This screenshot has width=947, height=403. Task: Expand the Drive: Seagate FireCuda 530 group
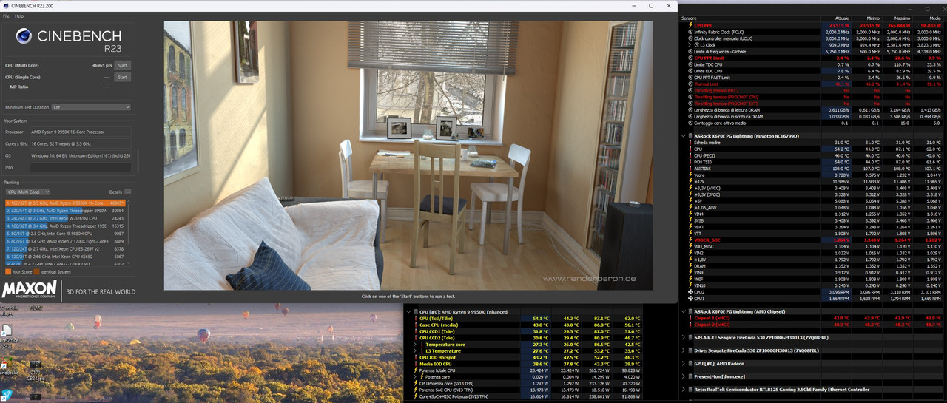683,350
